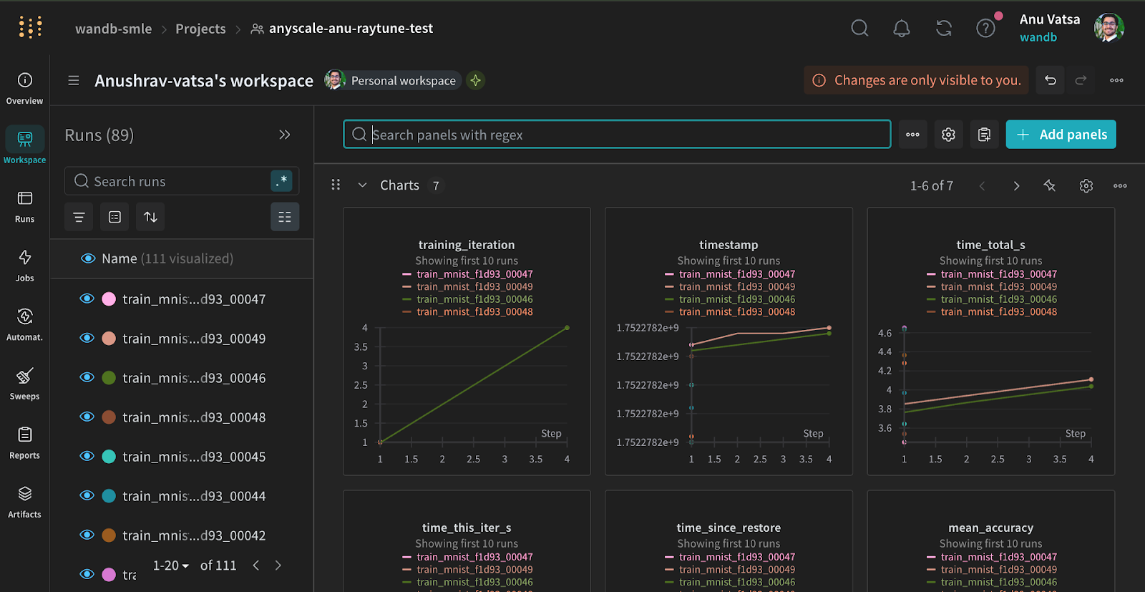Viewport: 1145px width, 592px height.
Task: Open Charts section settings gear
Action: [x=1086, y=185]
